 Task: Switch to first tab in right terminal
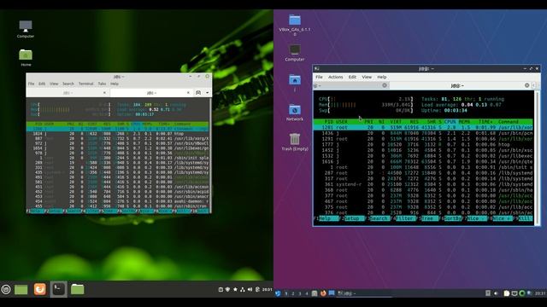pyautogui.click(x=350, y=85)
